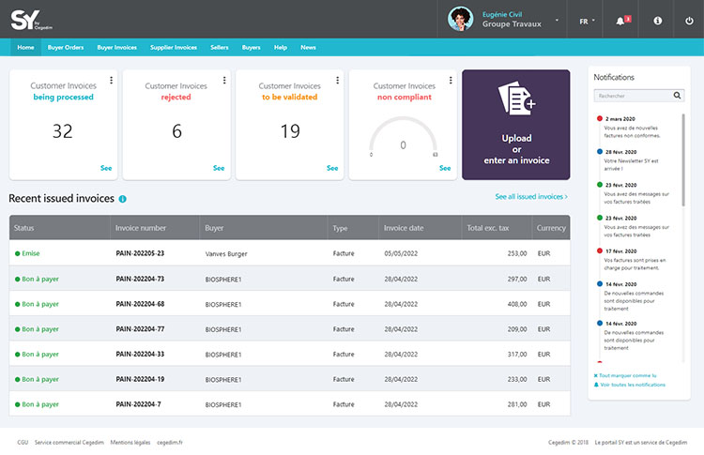Open options menu on non compliant card
Viewport: 704px width, 455px height.
pyautogui.click(x=451, y=81)
